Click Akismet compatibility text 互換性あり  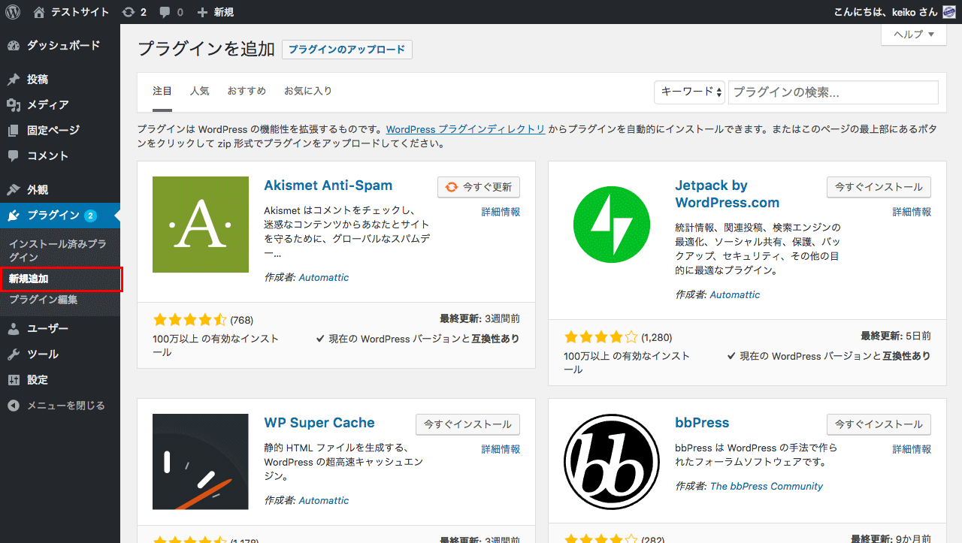coord(495,339)
